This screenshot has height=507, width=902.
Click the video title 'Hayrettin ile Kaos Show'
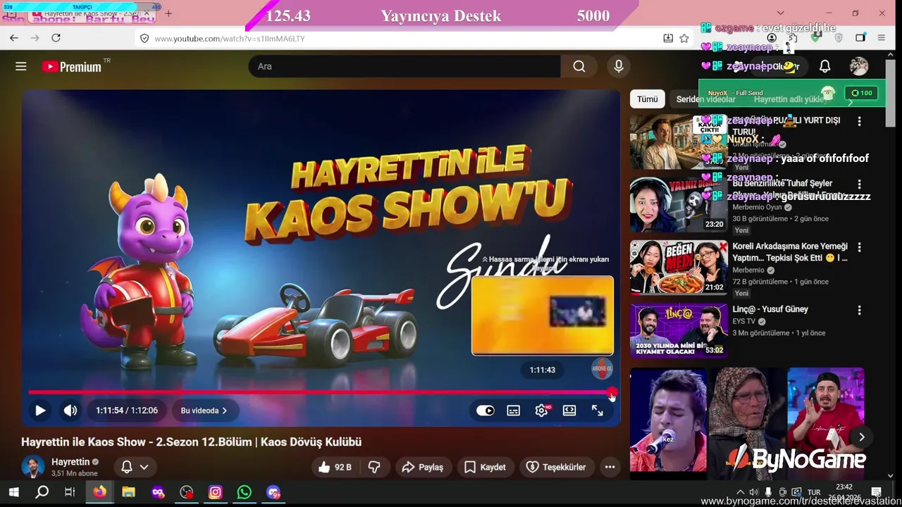(x=191, y=442)
